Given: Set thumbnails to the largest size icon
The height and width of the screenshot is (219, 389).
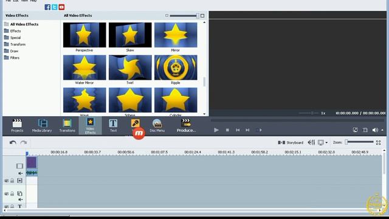Looking at the screenshot, I should [202, 16].
